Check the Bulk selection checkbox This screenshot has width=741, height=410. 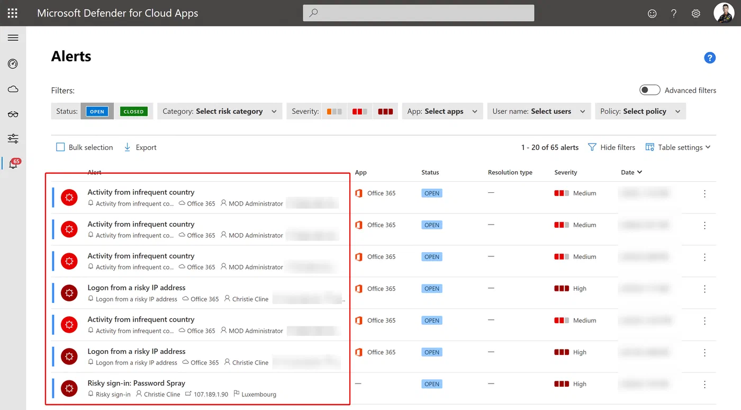click(x=60, y=147)
